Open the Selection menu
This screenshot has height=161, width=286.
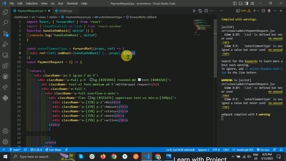coord(32,4)
